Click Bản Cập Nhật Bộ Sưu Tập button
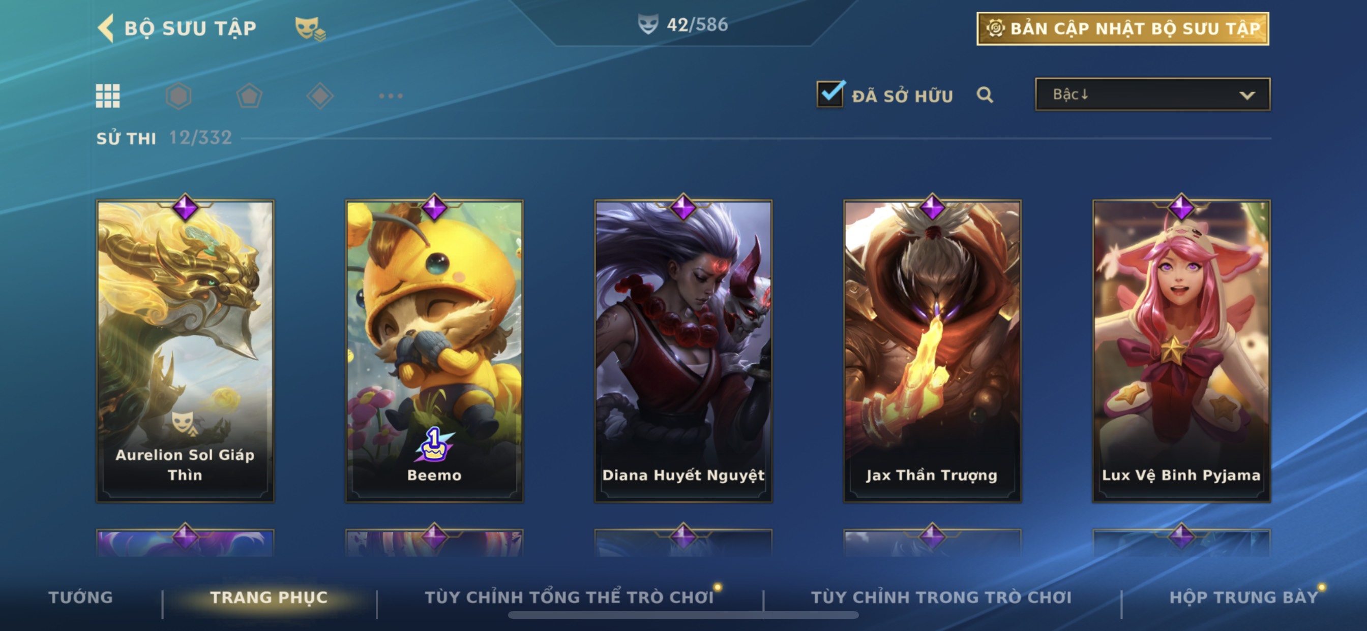This screenshot has width=1367, height=631. (x=1123, y=28)
